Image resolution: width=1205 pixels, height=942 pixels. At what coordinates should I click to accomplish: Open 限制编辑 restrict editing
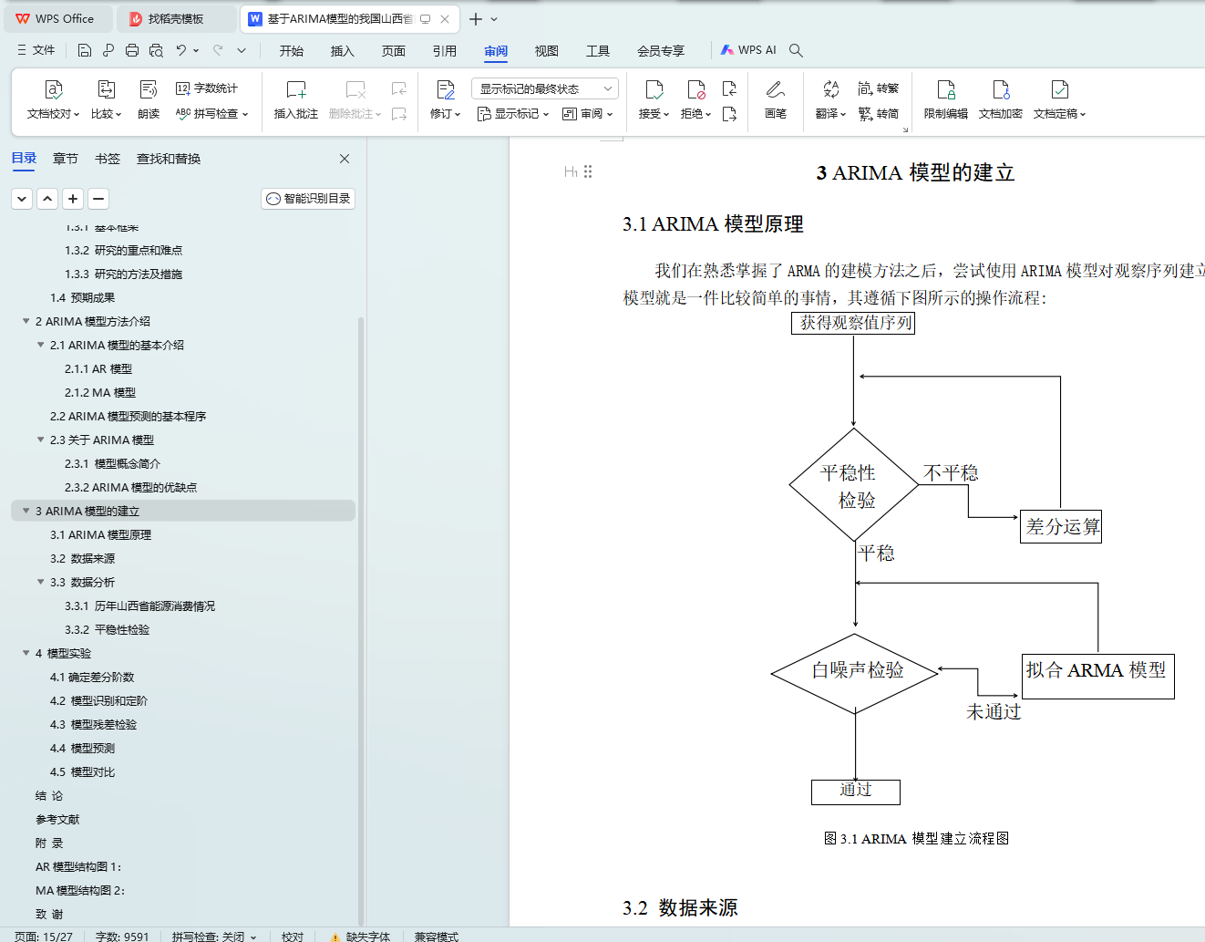pyautogui.click(x=946, y=100)
